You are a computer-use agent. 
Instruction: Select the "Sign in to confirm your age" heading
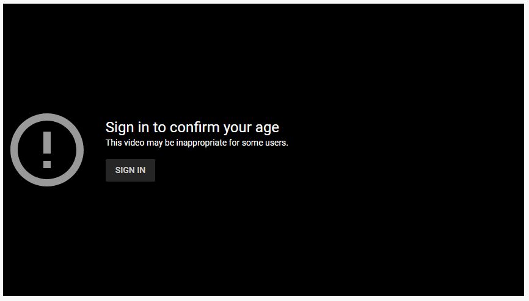192,127
